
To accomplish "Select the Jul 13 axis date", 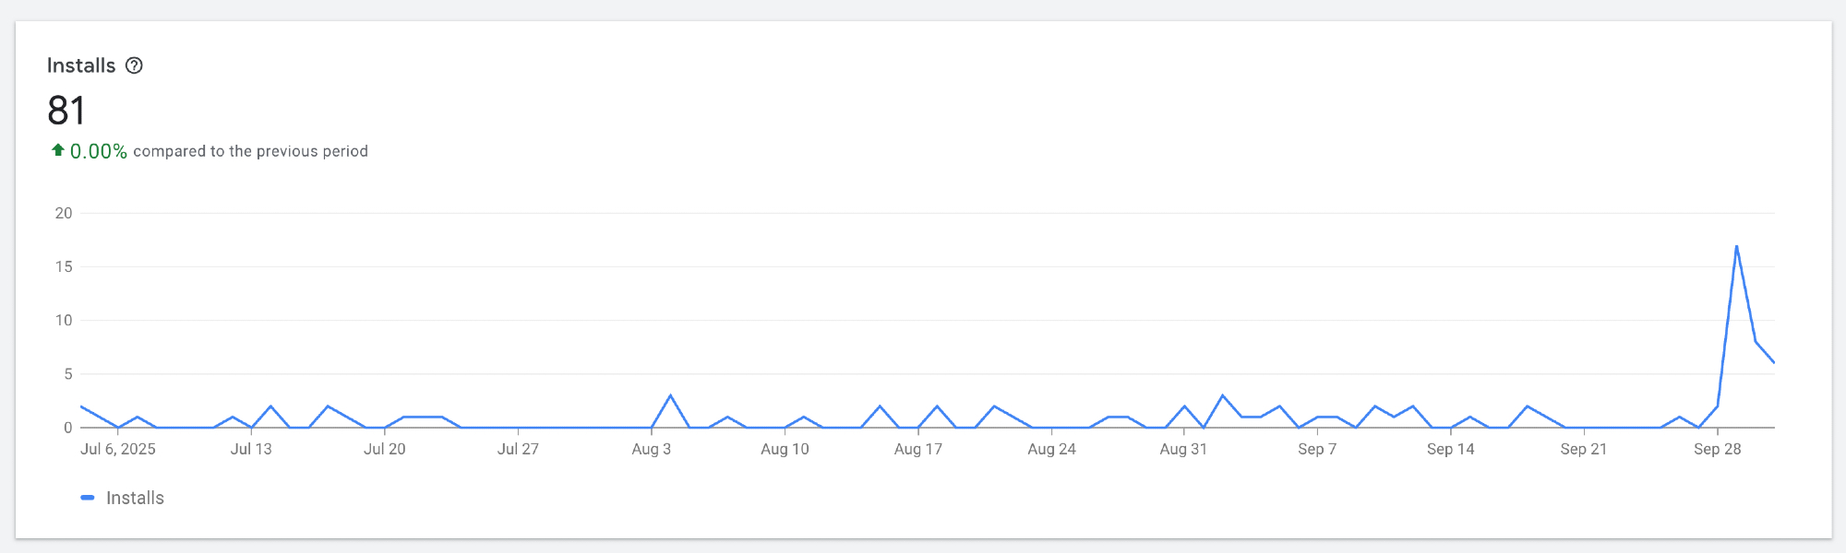I will click(x=251, y=449).
